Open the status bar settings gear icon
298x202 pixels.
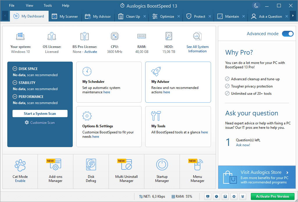(234, 196)
